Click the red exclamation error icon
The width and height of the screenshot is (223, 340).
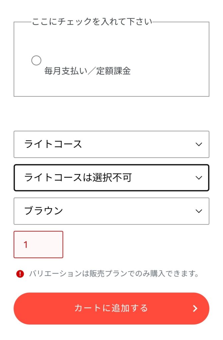click(x=20, y=274)
